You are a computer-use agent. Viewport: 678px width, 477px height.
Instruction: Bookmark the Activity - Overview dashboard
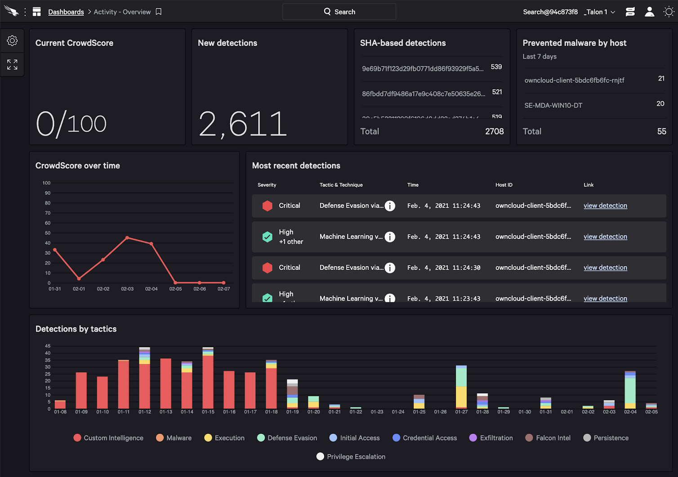click(158, 11)
